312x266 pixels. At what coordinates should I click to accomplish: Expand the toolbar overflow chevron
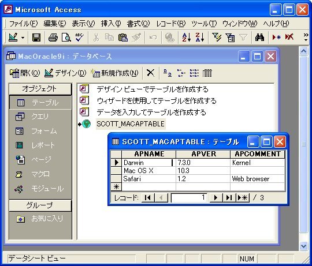pos(306,38)
